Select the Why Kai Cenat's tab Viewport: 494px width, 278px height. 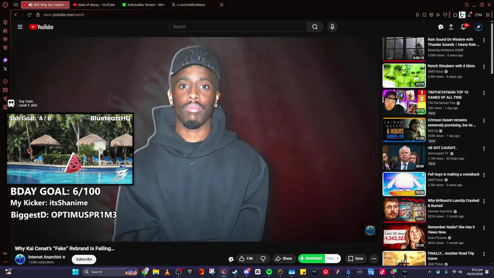pos(45,5)
